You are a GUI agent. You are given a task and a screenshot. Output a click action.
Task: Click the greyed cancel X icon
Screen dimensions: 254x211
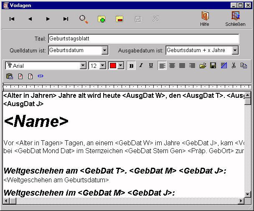(156, 19)
